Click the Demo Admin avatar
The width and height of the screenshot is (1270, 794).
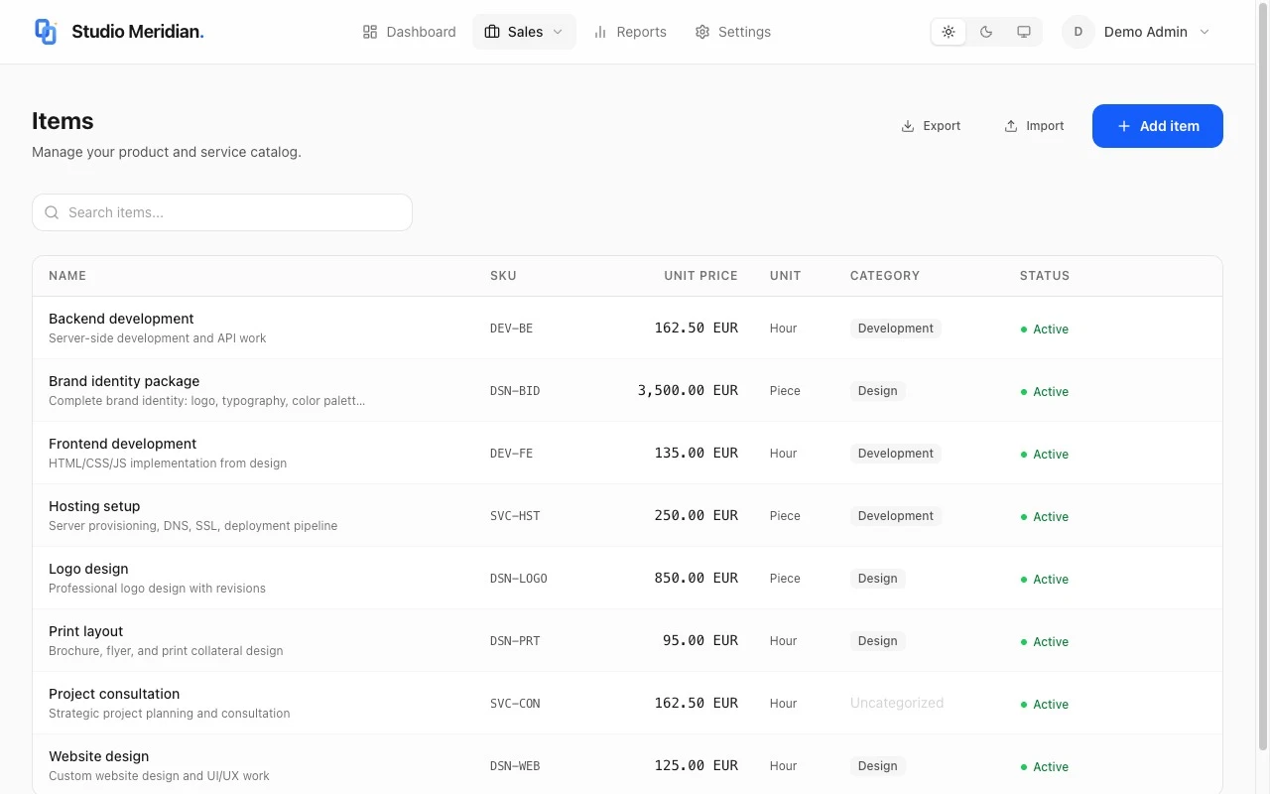tap(1079, 32)
